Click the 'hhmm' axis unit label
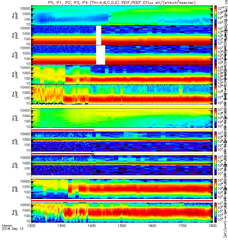Viewport: 228px width, 243px height. click(x=7, y=226)
